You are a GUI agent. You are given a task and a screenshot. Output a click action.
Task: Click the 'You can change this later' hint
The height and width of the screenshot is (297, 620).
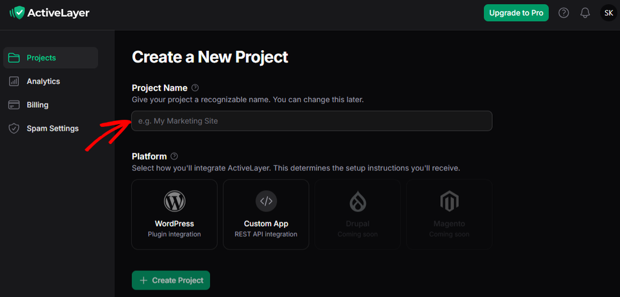[x=318, y=100]
